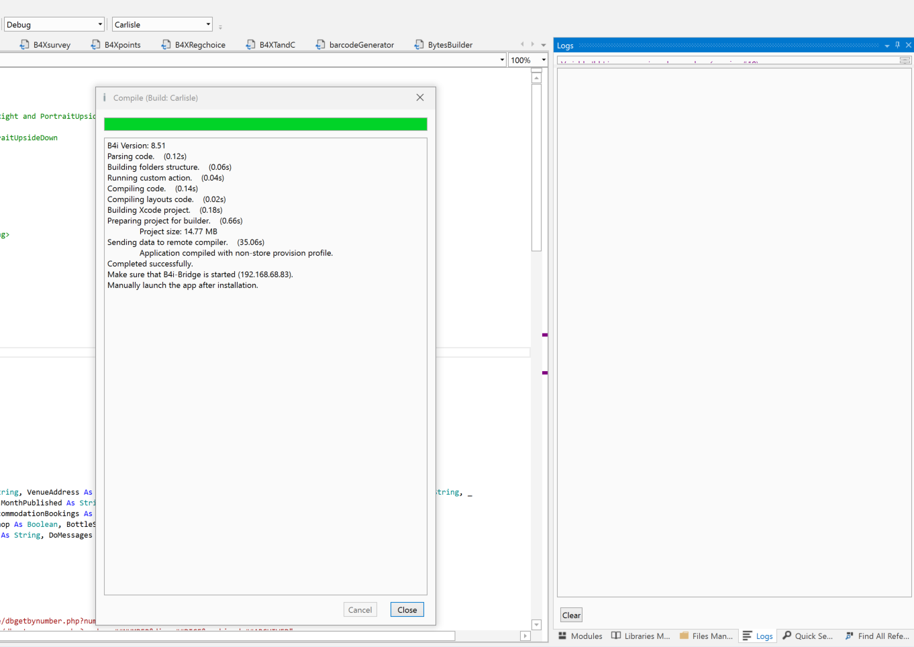Click the Find All References icon
This screenshot has height=647, width=914.
(850, 636)
